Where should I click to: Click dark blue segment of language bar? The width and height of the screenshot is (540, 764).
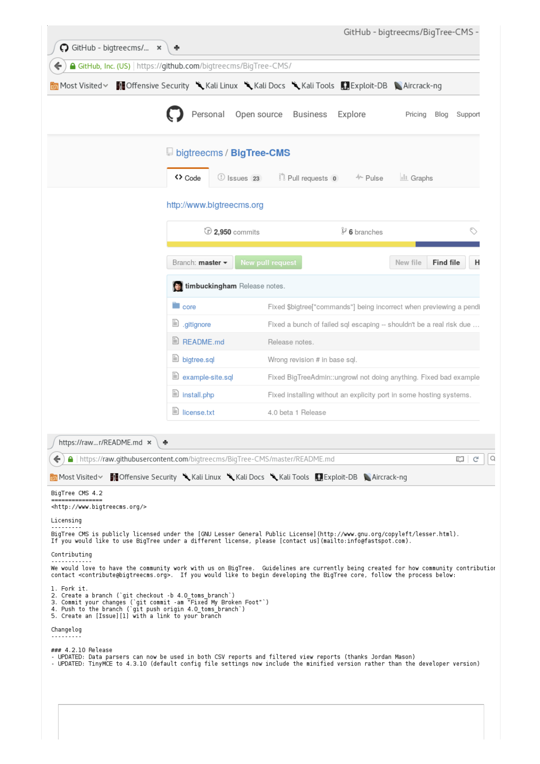[447, 244]
